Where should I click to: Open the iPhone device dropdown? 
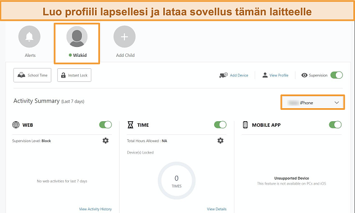(312, 103)
